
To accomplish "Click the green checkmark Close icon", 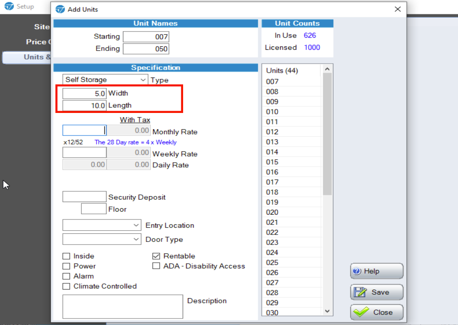I will click(361, 312).
